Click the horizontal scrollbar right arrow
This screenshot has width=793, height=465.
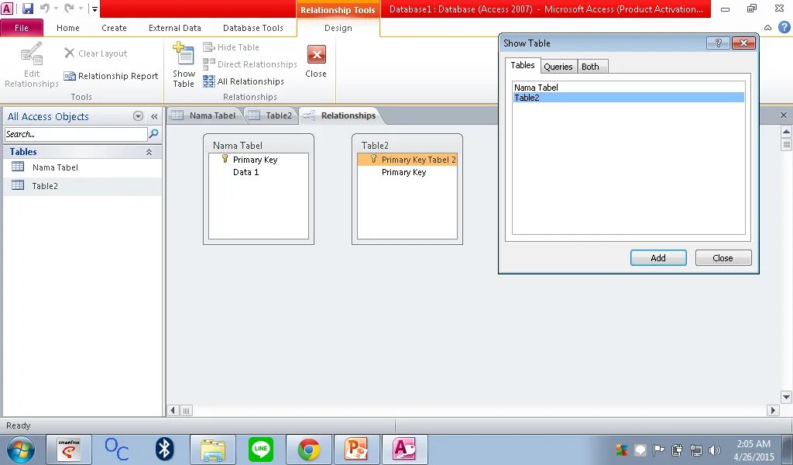coord(773,410)
